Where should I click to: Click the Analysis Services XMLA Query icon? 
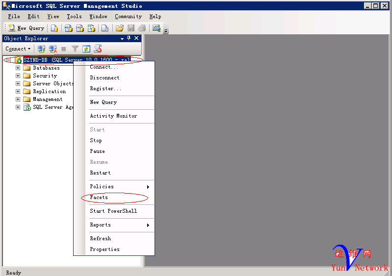coord(91,28)
